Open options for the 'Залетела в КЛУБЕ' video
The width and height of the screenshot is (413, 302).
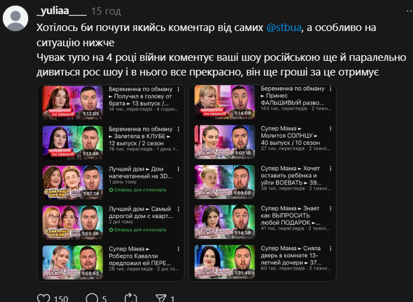(x=178, y=129)
